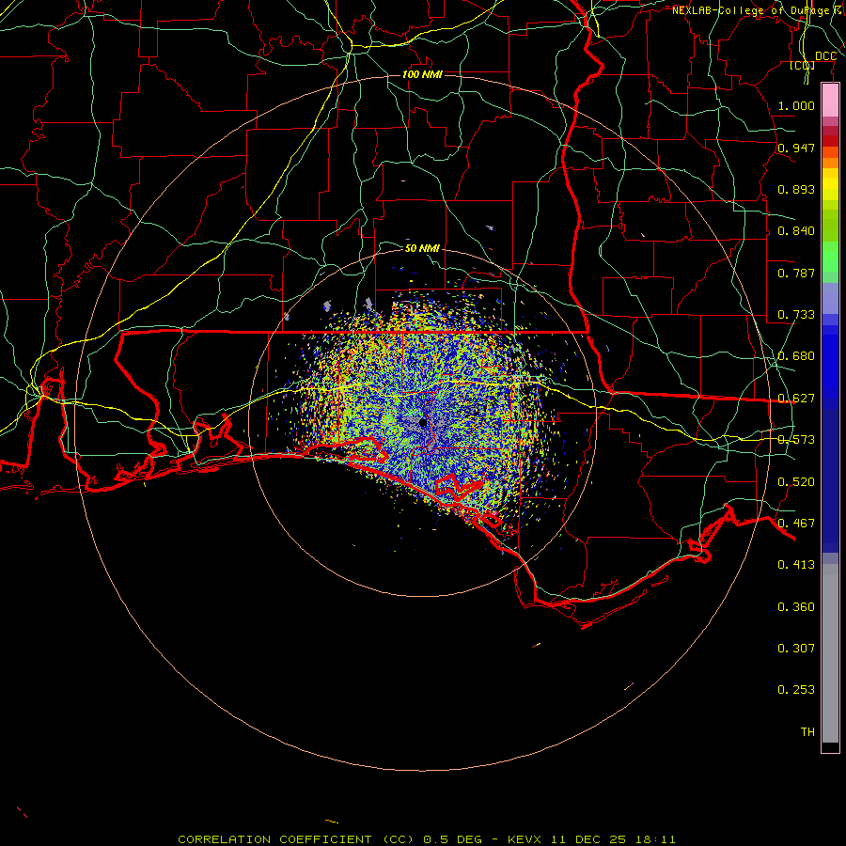Click the 0.467 legend value
The height and width of the screenshot is (846, 846).
coord(796,524)
